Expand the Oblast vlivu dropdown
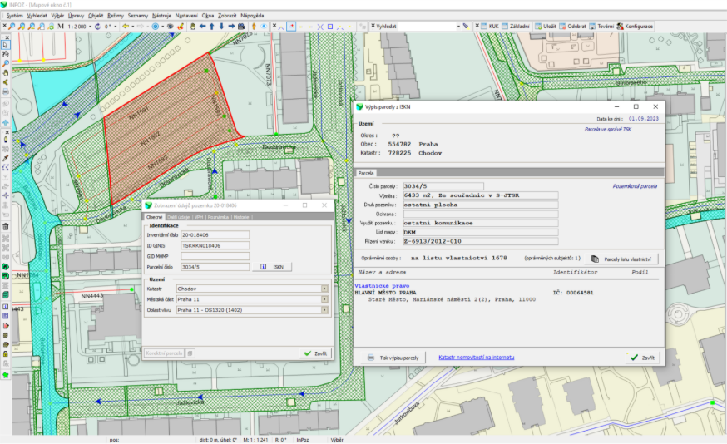The width and height of the screenshot is (727, 444). pyautogui.click(x=324, y=310)
